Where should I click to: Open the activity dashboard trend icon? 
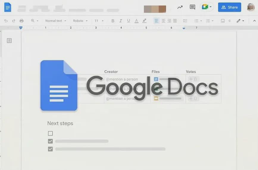180,7
